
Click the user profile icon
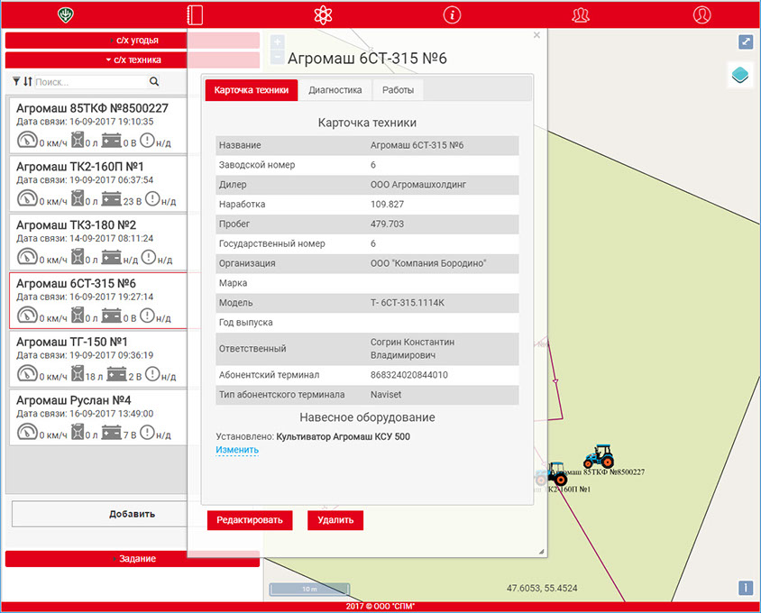(701, 14)
